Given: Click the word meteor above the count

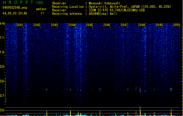Looking at the screenshot, I should coord(41,9).
